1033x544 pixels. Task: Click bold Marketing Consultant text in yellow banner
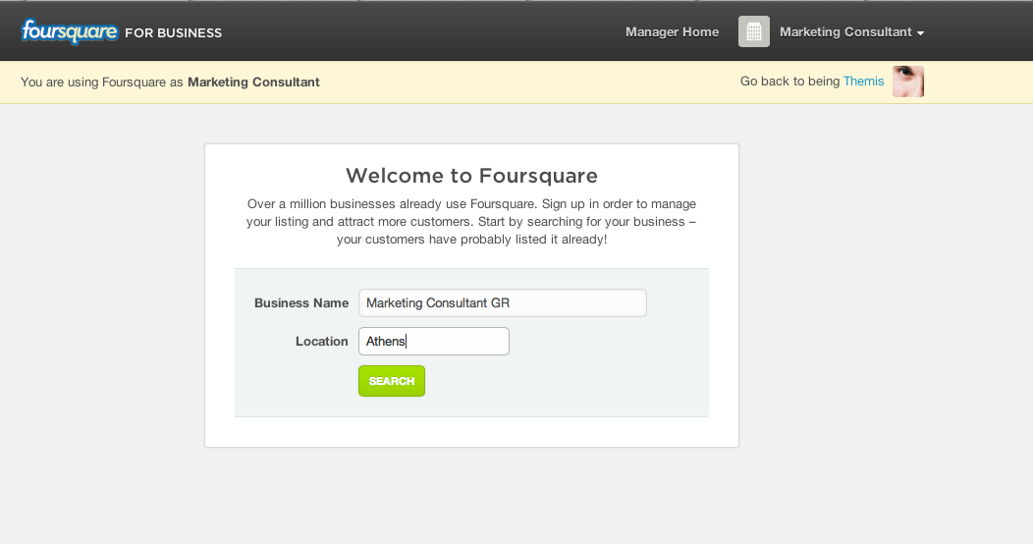tap(253, 82)
